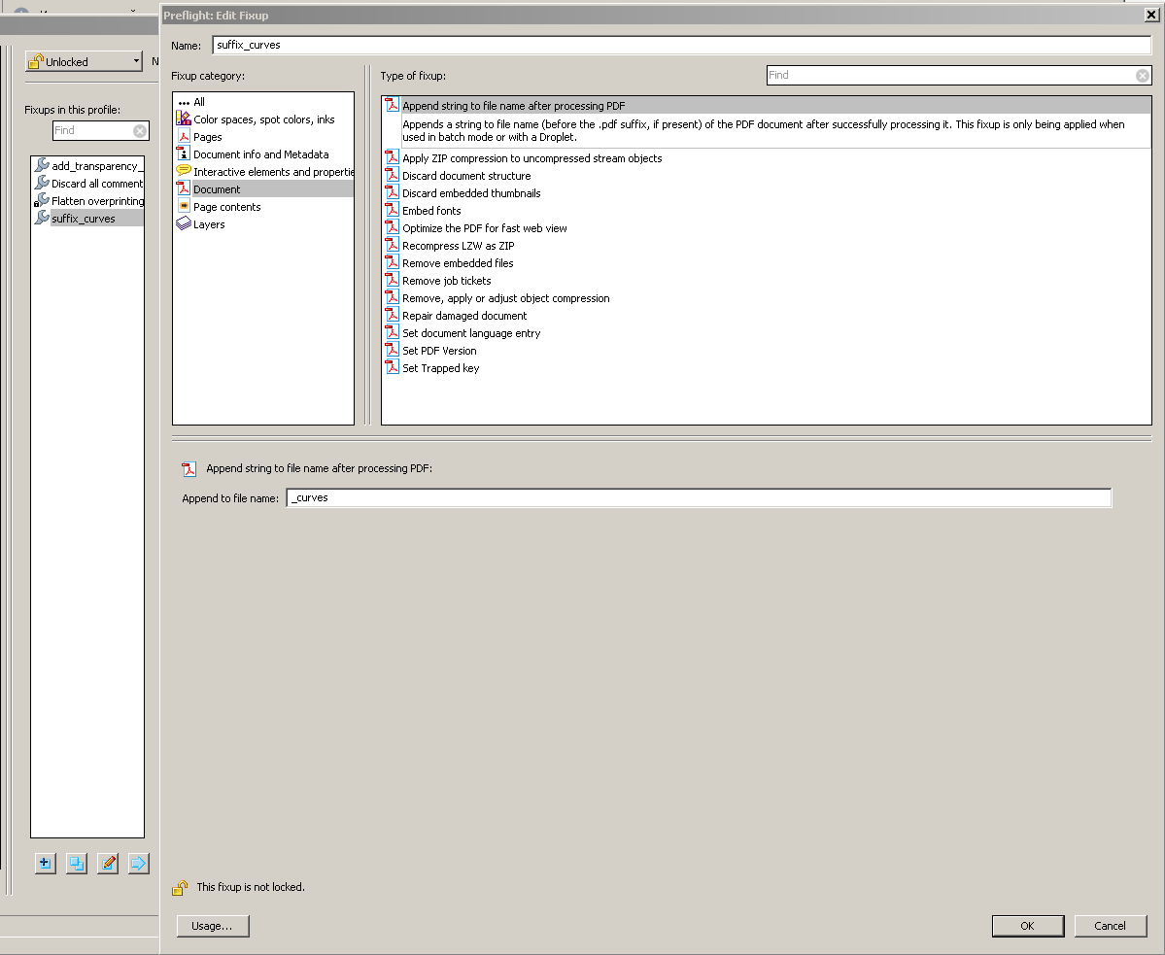This screenshot has width=1165, height=955.
Task: Click the wrench icon of add_transparency fixup
Action: pos(42,165)
